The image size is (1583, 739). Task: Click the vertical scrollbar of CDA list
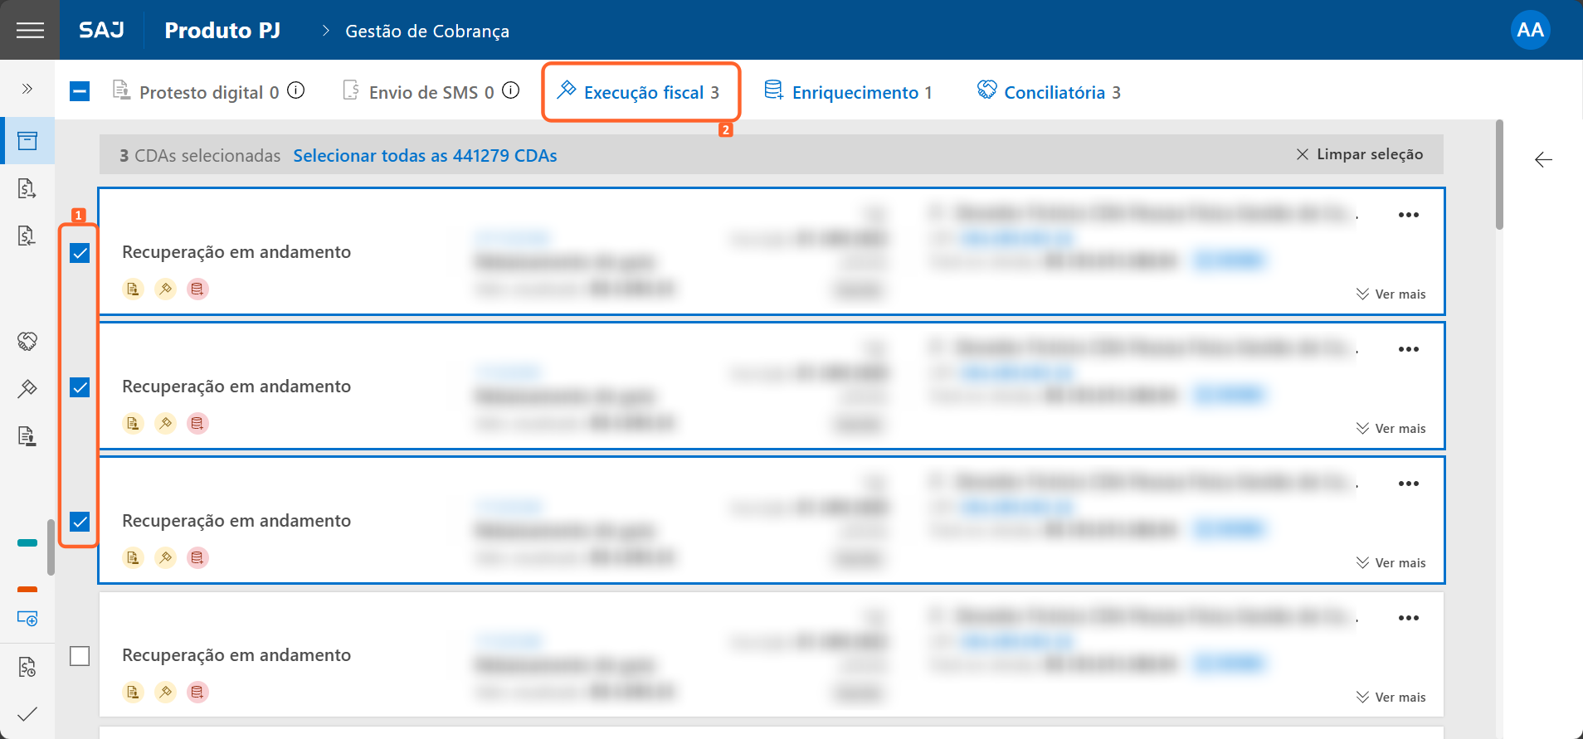(x=1499, y=175)
